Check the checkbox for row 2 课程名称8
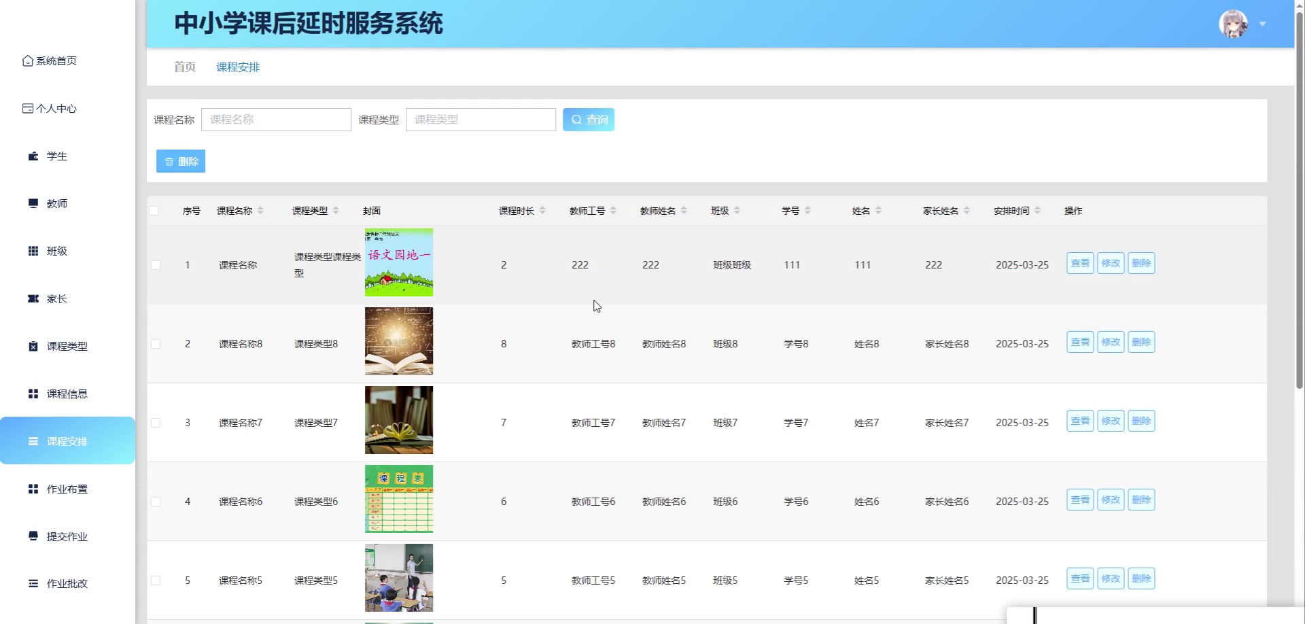 pos(156,344)
